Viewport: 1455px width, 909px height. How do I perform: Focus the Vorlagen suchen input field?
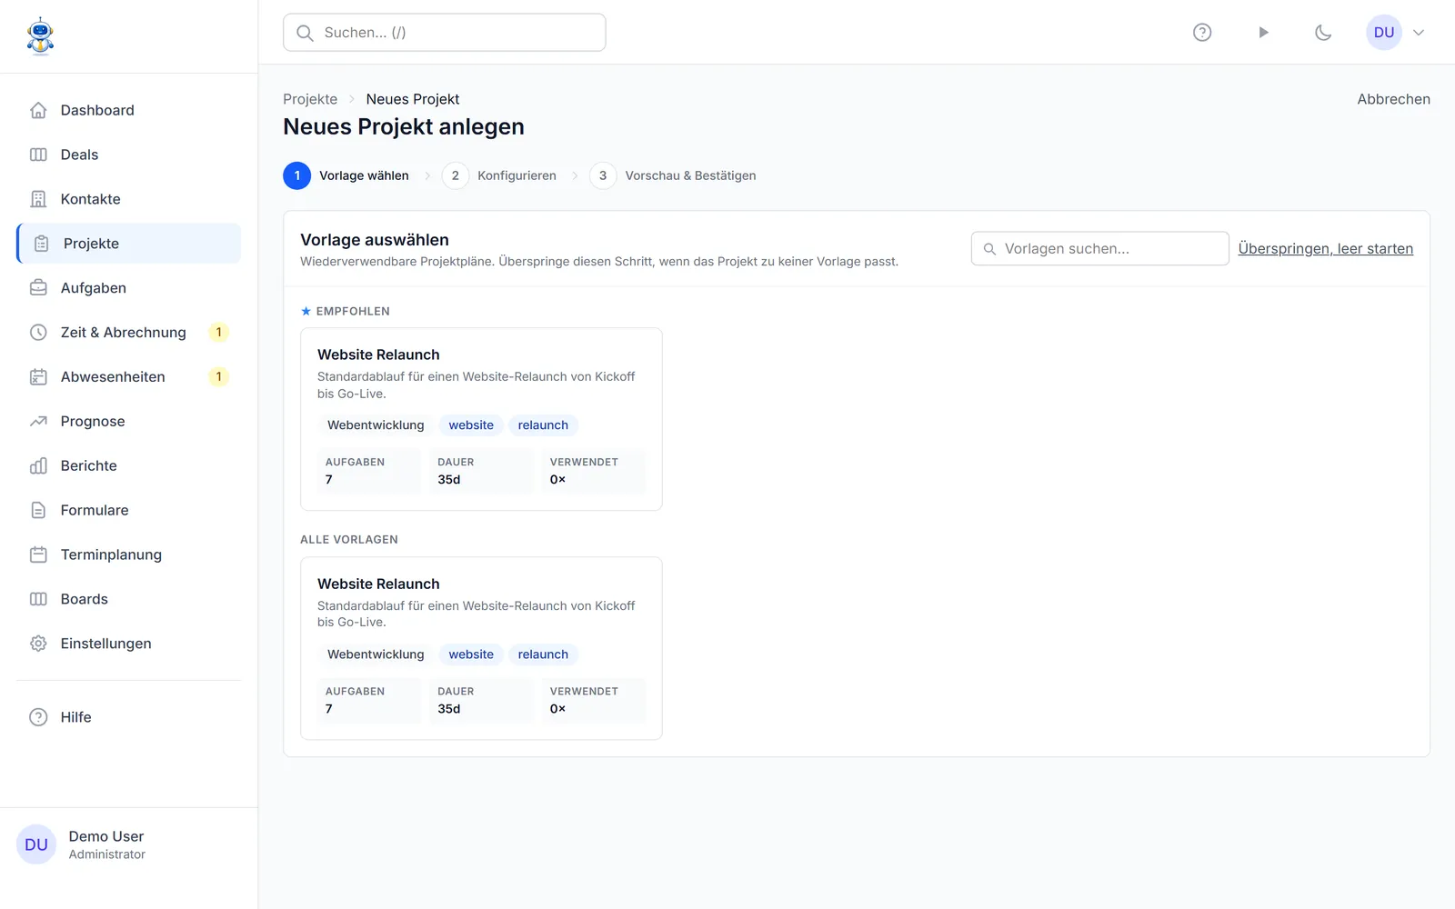pyautogui.click(x=1100, y=249)
